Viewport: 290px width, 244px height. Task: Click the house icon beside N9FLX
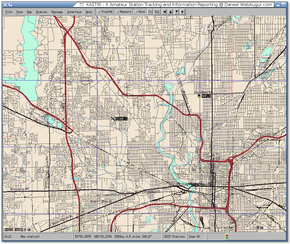[x=199, y=96]
